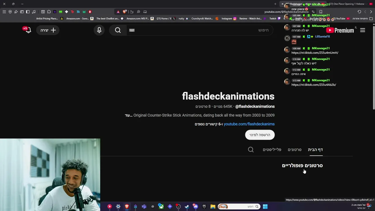Click the הרשמה למינוי subscribe button

[260, 135]
